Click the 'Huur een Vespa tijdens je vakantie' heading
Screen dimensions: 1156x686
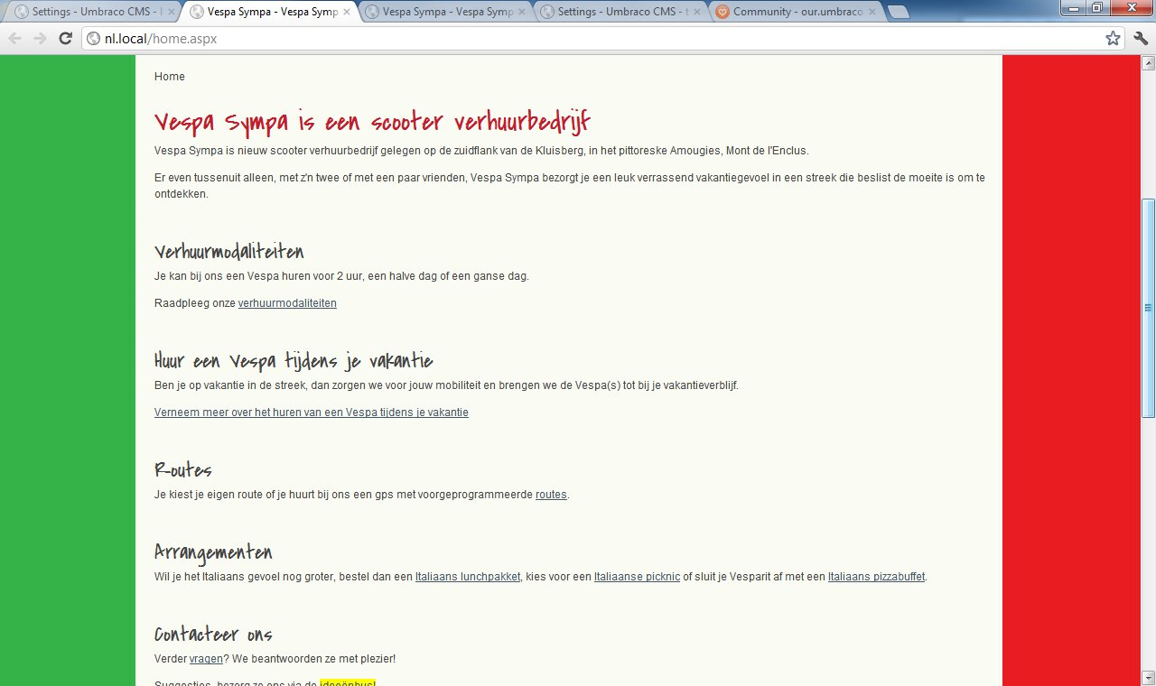[x=294, y=361]
